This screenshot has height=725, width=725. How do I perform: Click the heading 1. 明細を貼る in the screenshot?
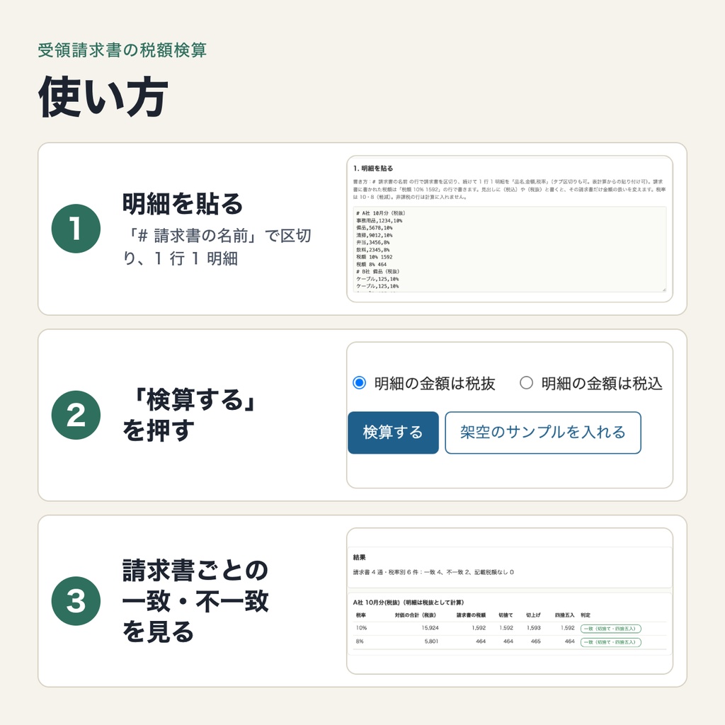(x=373, y=169)
